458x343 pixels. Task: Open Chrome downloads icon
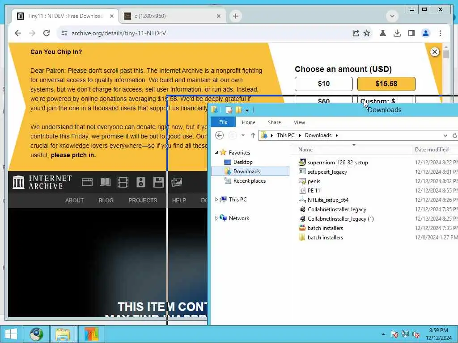tap(397, 33)
